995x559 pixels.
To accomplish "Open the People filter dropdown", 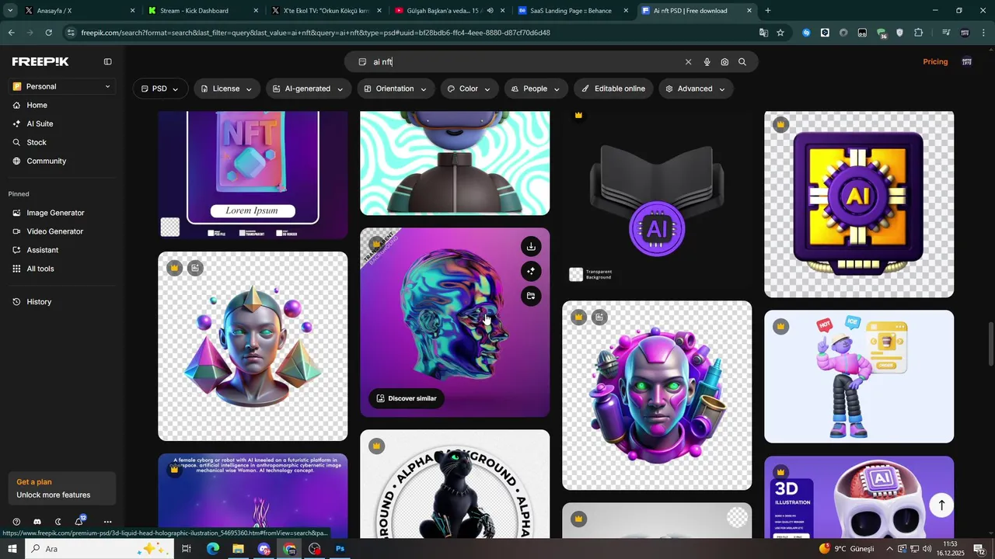I will pos(536,89).
